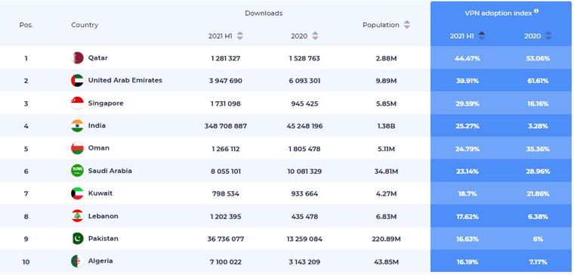Click Oman 2020 downloads 1 805 478
The height and width of the screenshot is (275, 574).
pos(304,149)
